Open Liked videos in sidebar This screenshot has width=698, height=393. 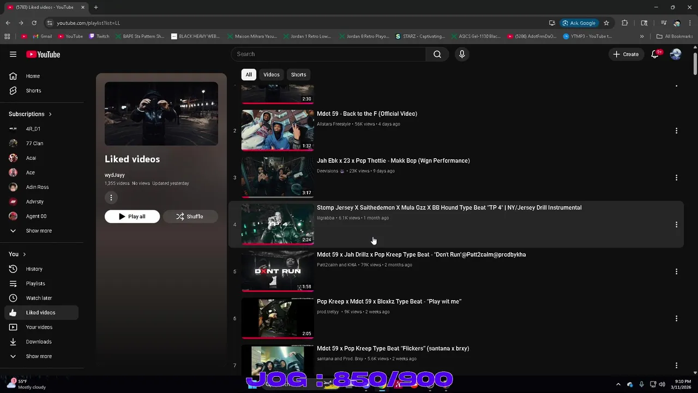41,313
